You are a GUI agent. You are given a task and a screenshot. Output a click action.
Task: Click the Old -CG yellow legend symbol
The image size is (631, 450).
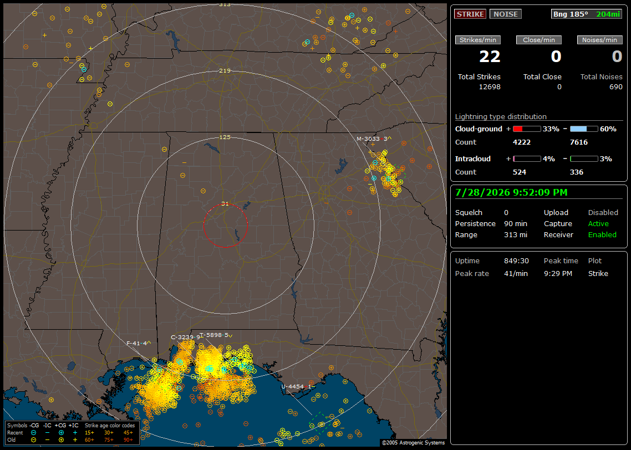[x=33, y=440]
